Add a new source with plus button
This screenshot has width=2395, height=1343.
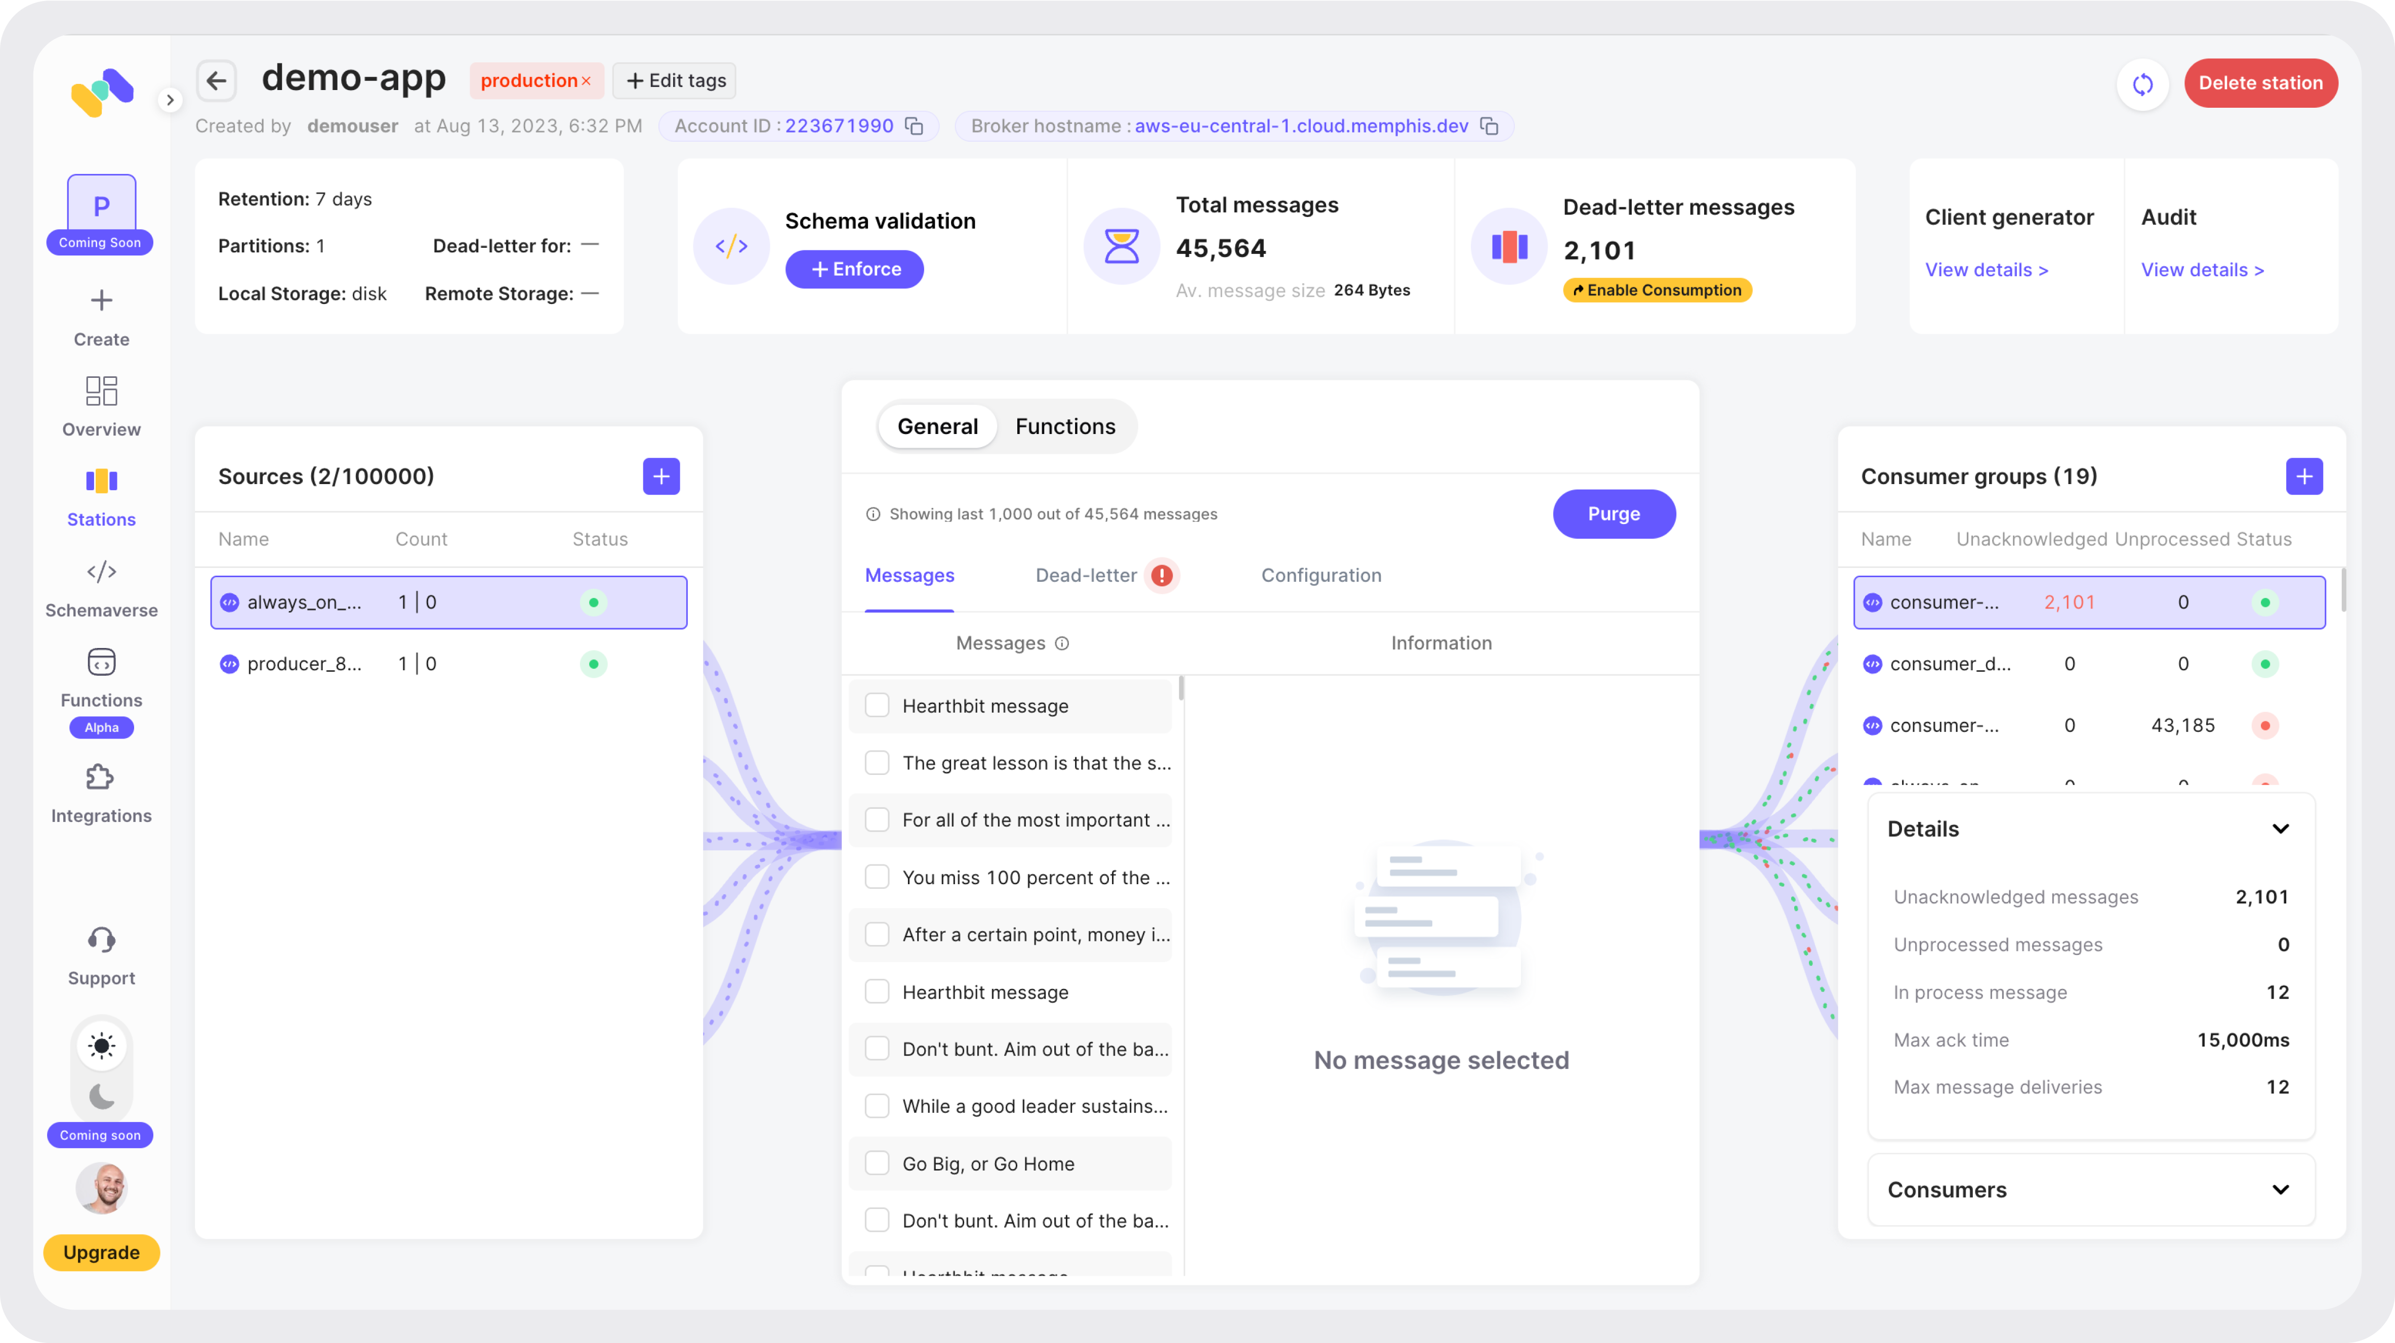[661, 477]
